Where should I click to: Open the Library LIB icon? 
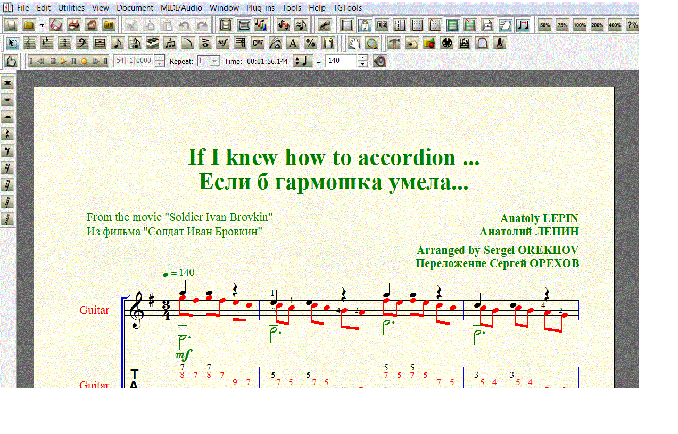tap(109, 25)
